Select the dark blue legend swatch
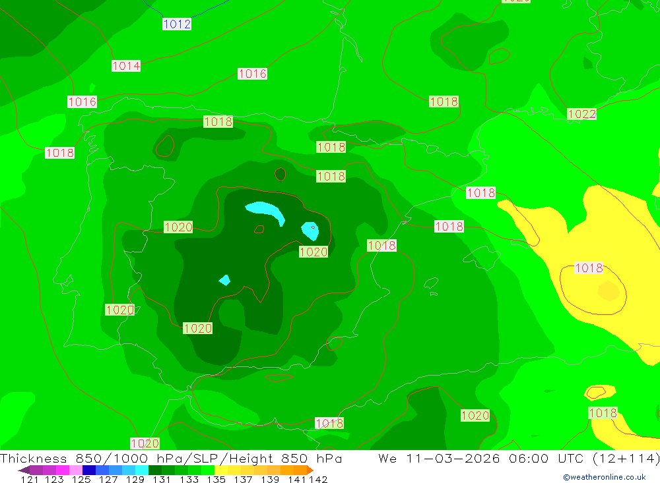This screenshot has height=483, width=660. point(89,470)
